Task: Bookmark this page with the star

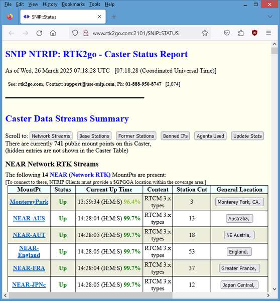Action: [205, 33]
